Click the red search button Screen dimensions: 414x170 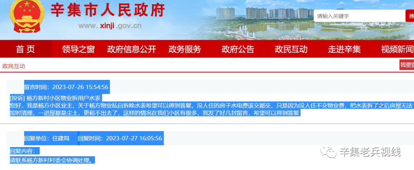click(x=410, y=16)
